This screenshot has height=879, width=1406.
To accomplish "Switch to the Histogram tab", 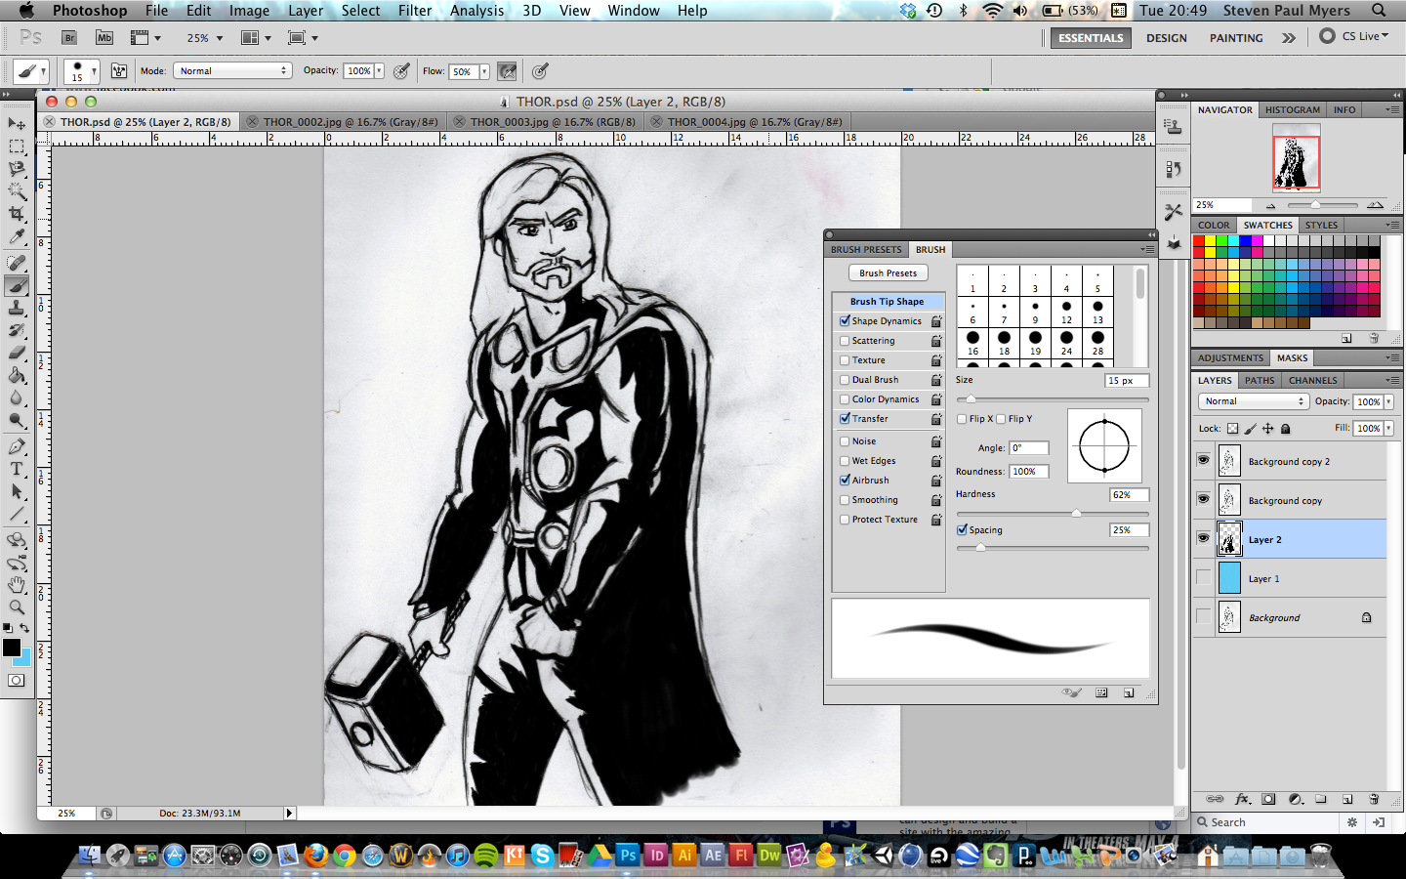I will (1292, 109).
